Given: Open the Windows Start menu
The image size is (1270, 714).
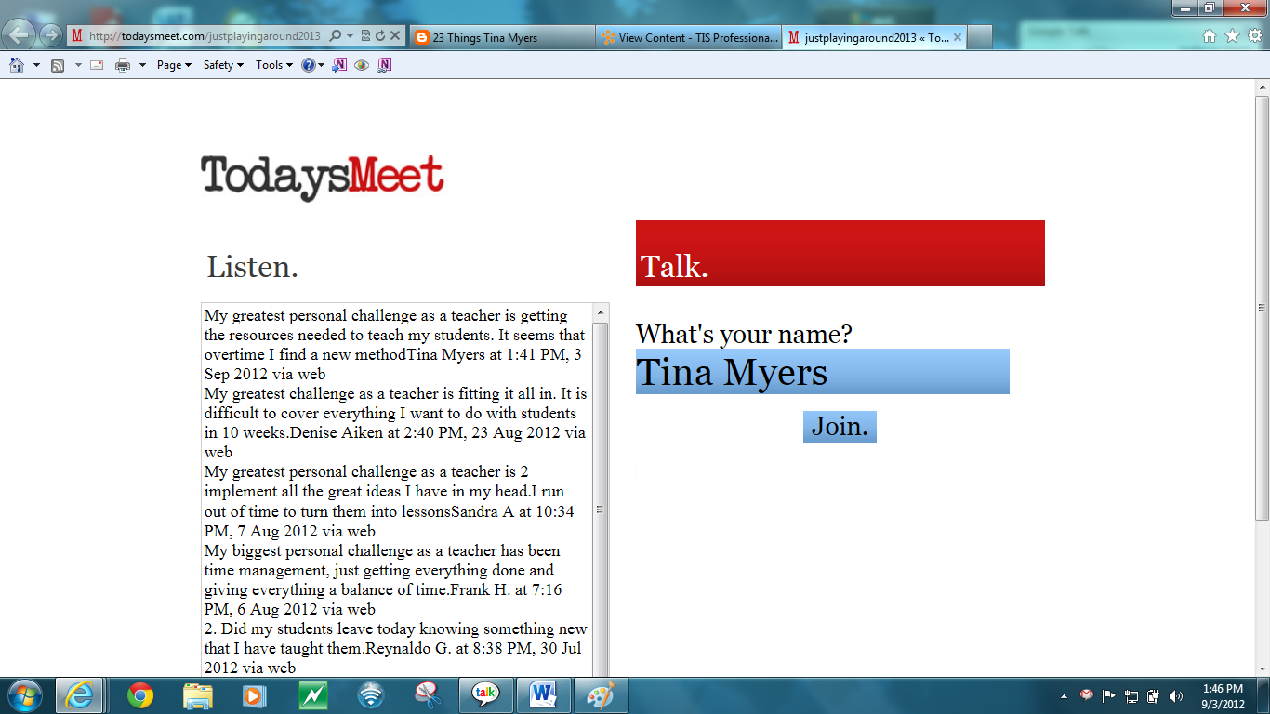Looking at the screenshot, I should pos(24,695).
